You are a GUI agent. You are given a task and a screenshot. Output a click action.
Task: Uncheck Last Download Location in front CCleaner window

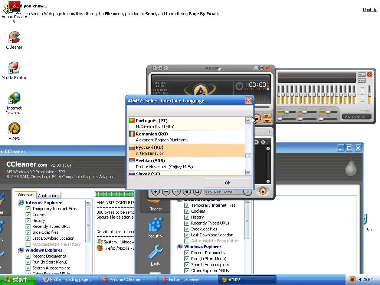tap(187, 235)
